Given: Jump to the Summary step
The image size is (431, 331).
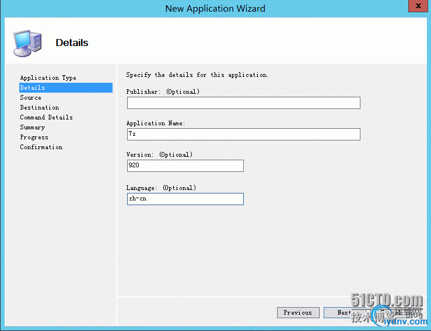Looking at the screenshot, I should (x=32, y=127).
